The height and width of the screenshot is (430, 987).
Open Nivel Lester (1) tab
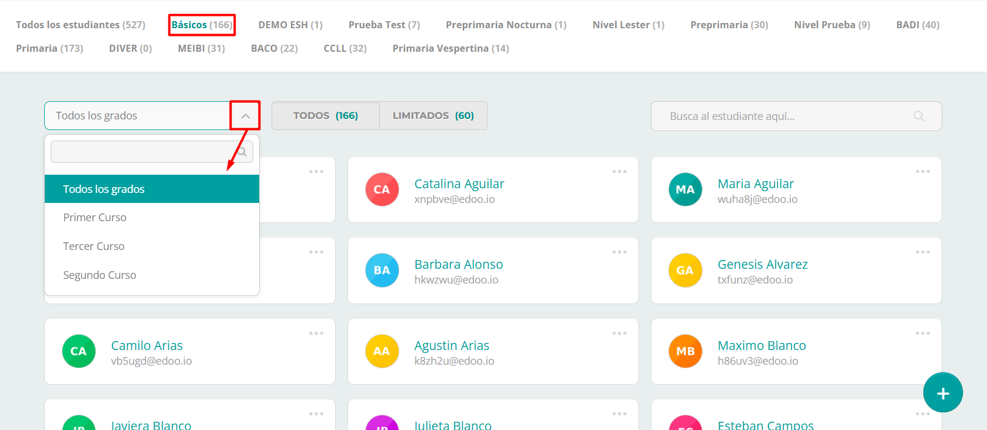(x=628, y=25)
